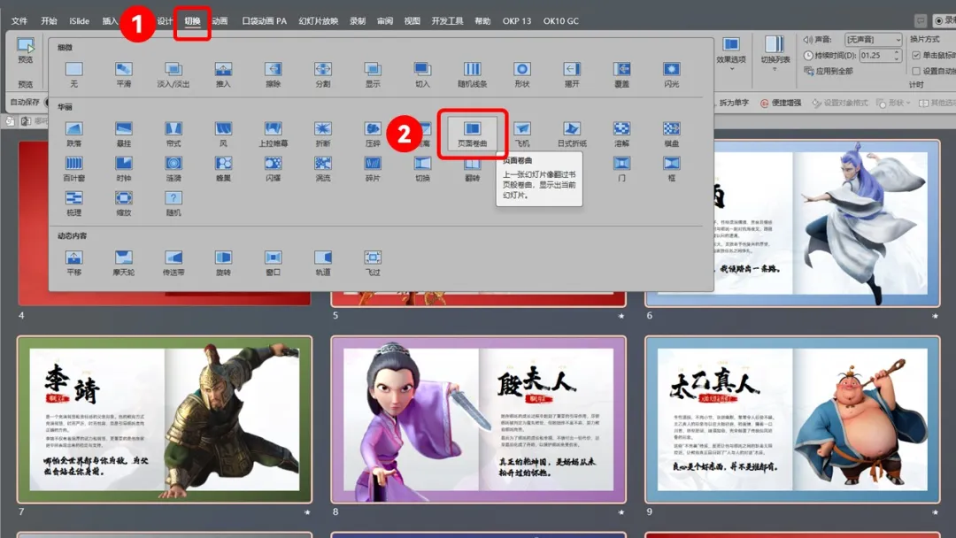Apply the 压碎 (Crush) transition
956x538 pixels.
pyautogui.click(x=373, y=134)
